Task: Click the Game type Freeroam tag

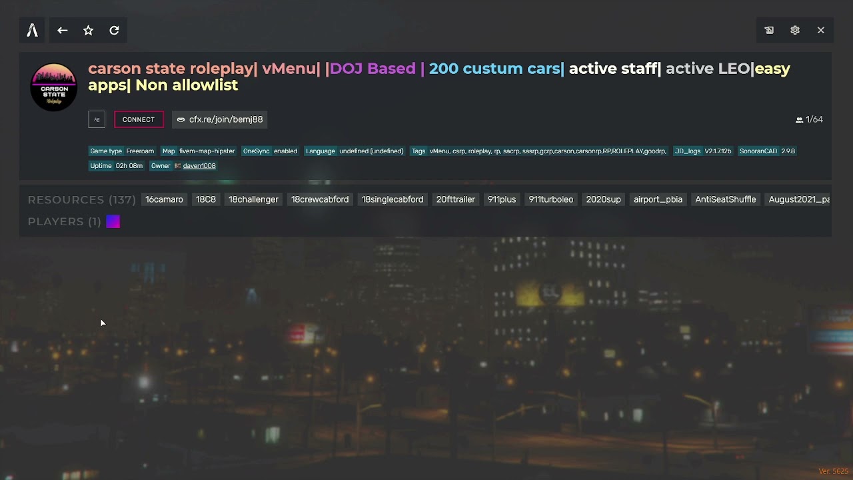Action: click(x=122, y=151)
